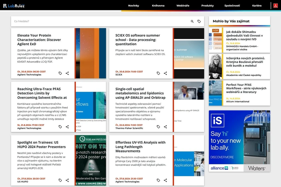Click the UV-VIS Molecular Applications card image

[x=189, y=160]
